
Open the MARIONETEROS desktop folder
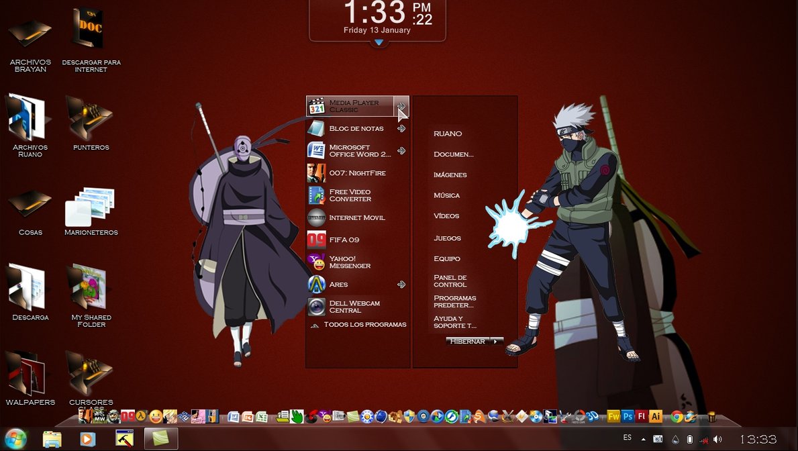click(x=91, y=207)
